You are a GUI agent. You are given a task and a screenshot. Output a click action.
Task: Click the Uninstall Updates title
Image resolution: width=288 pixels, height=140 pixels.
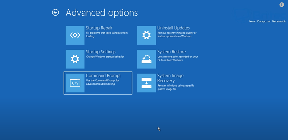tap(173, 28)
